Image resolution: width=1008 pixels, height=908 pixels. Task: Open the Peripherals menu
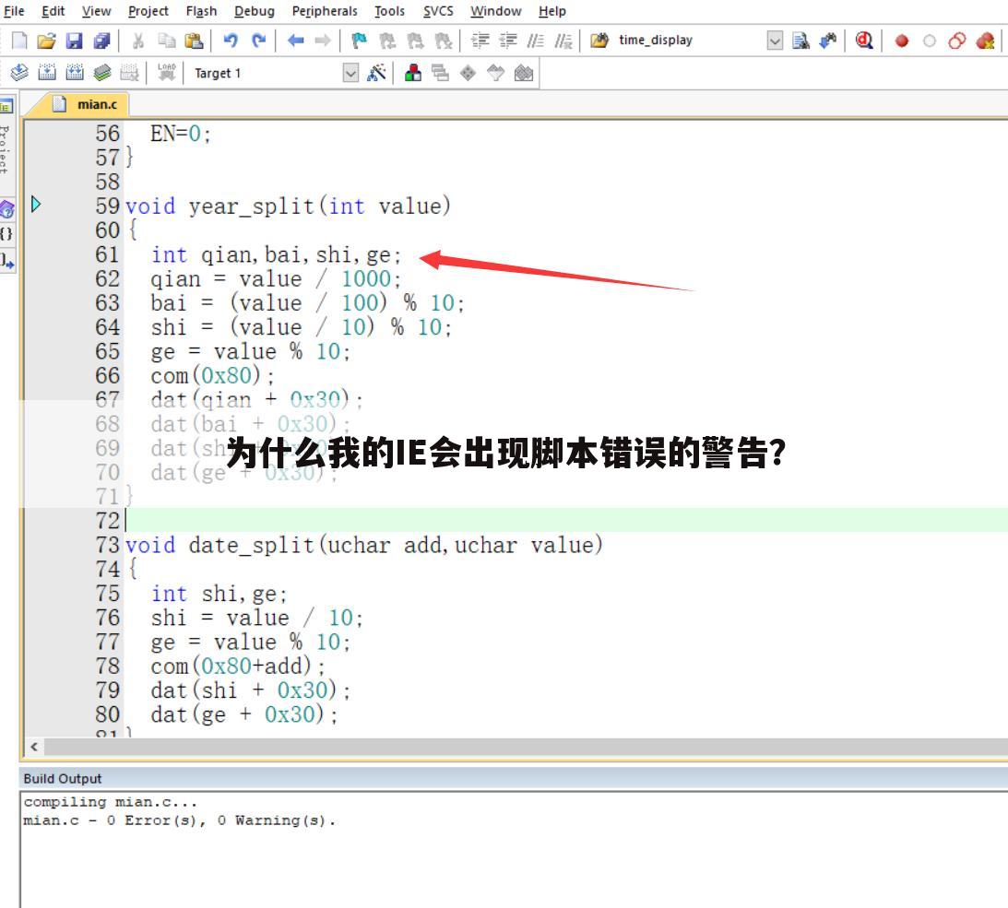[325, 11]
